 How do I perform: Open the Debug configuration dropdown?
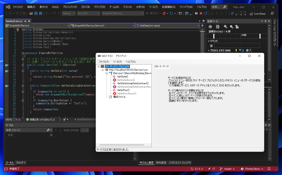point(68,14)
